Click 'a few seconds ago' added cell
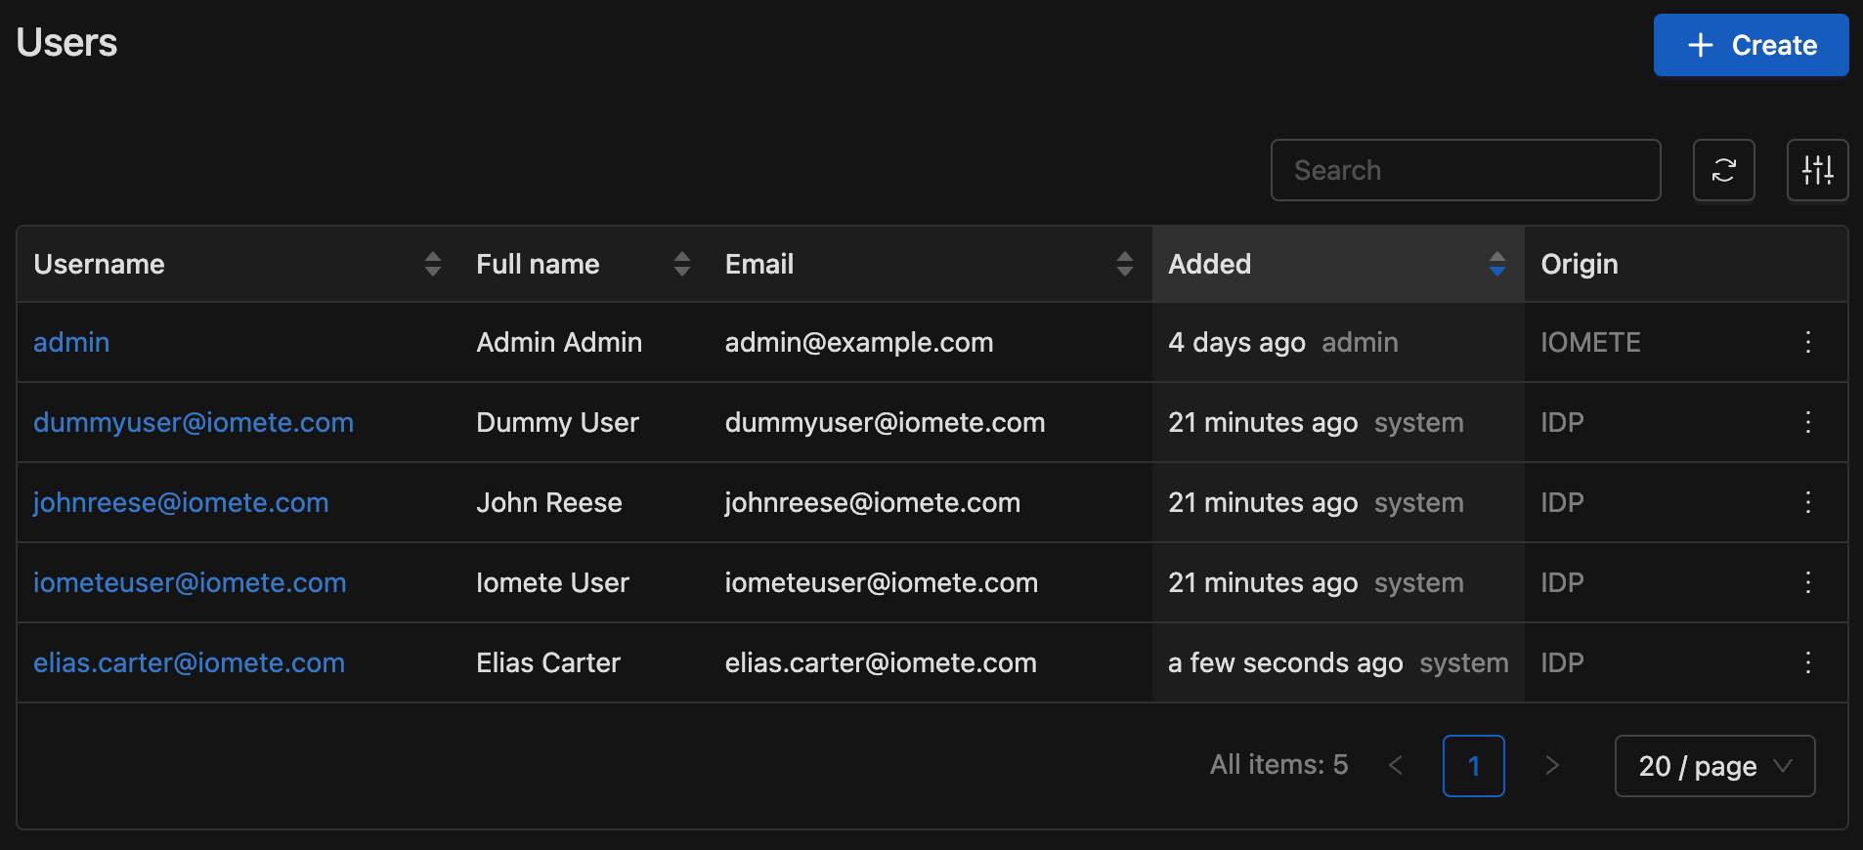This screenshot has height=850, width=1863. [1285, 662]
